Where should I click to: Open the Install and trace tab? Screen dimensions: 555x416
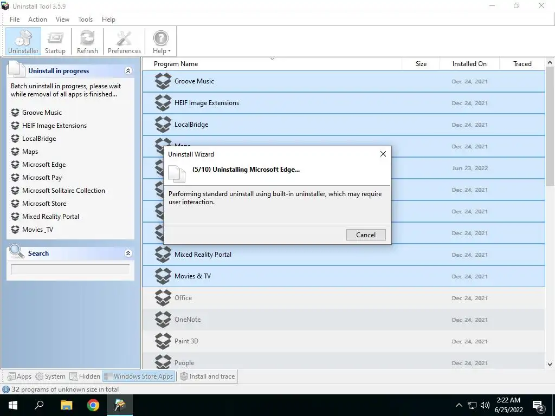coord(208,376)
